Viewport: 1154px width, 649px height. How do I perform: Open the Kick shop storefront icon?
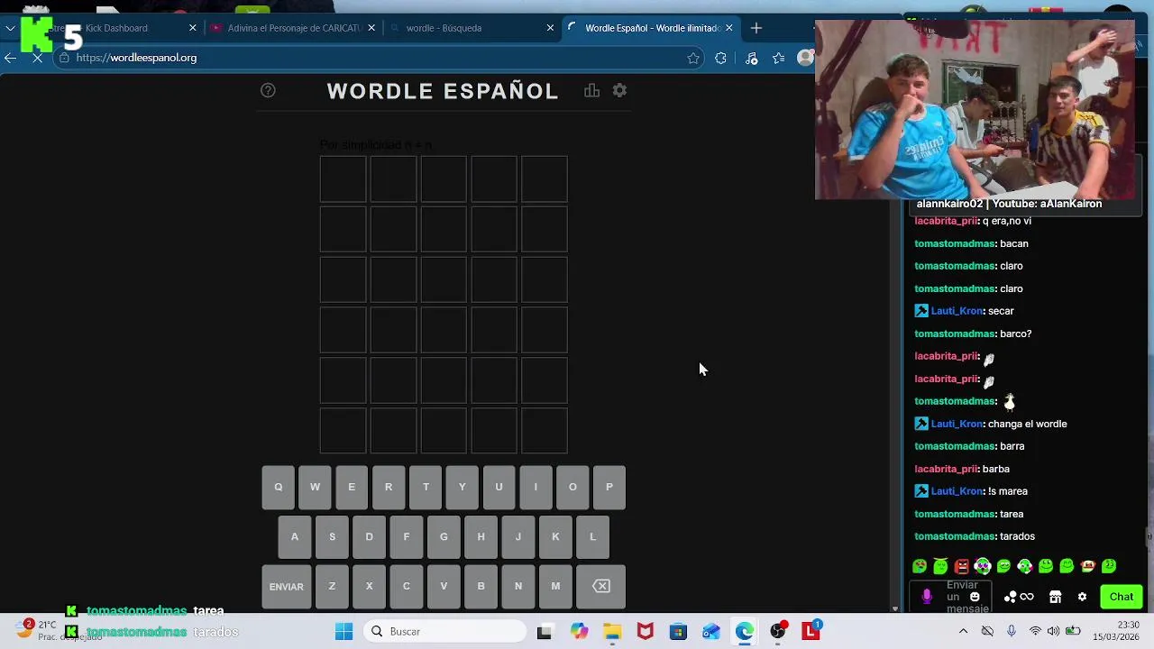click(1055, 597)
